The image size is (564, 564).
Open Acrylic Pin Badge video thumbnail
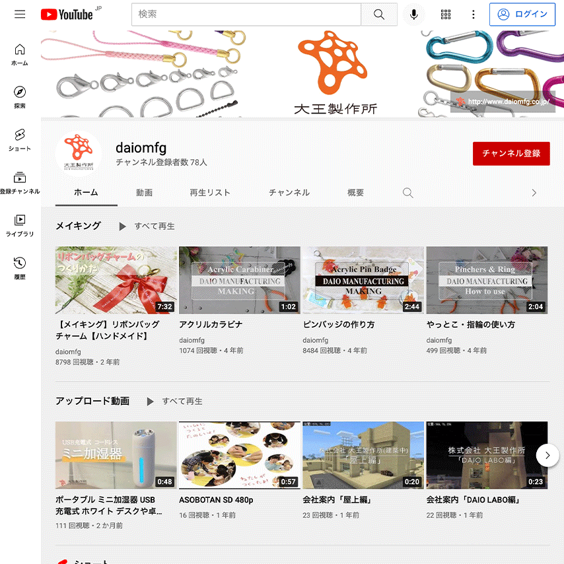point(363,280)
